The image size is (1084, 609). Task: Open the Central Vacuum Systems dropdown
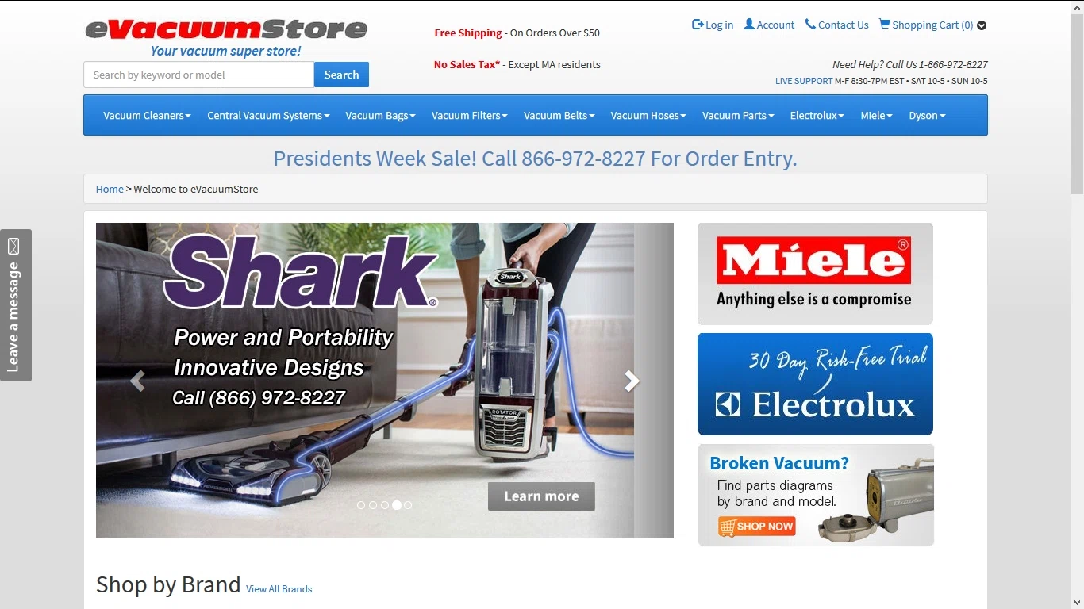[x=268, y=116]
